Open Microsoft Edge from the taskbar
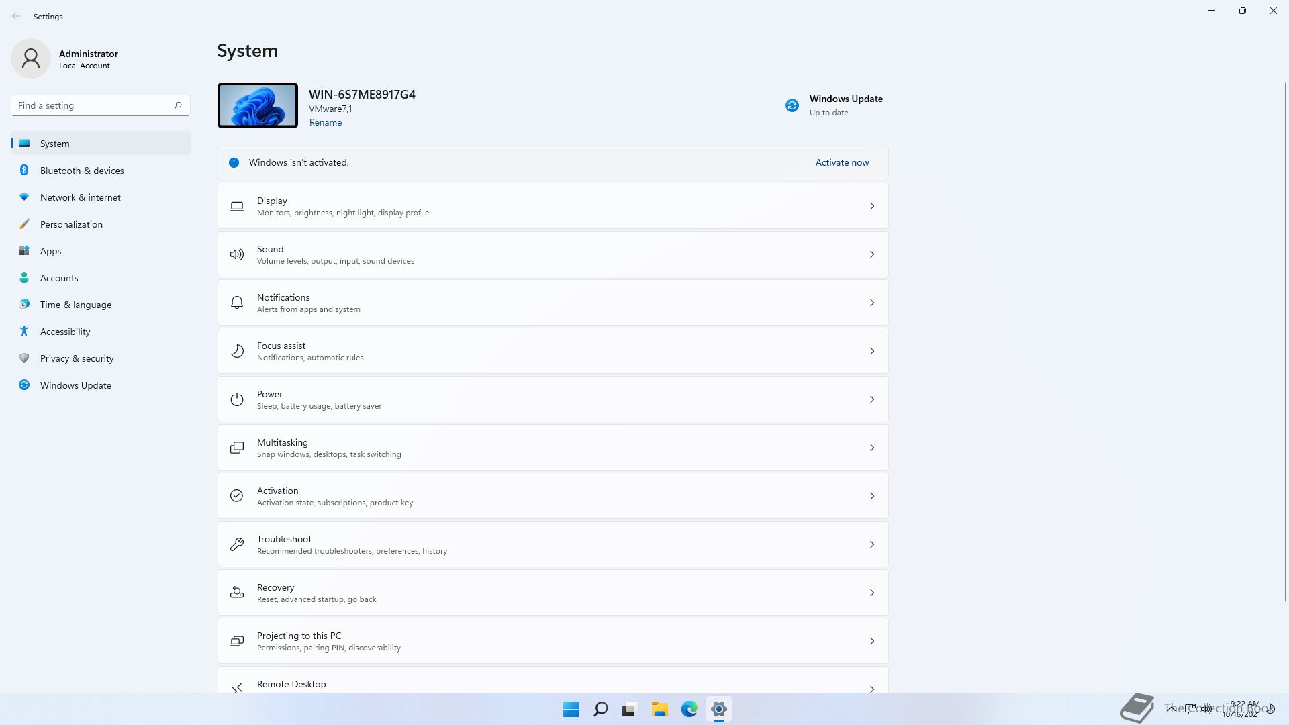 point(689,709)
